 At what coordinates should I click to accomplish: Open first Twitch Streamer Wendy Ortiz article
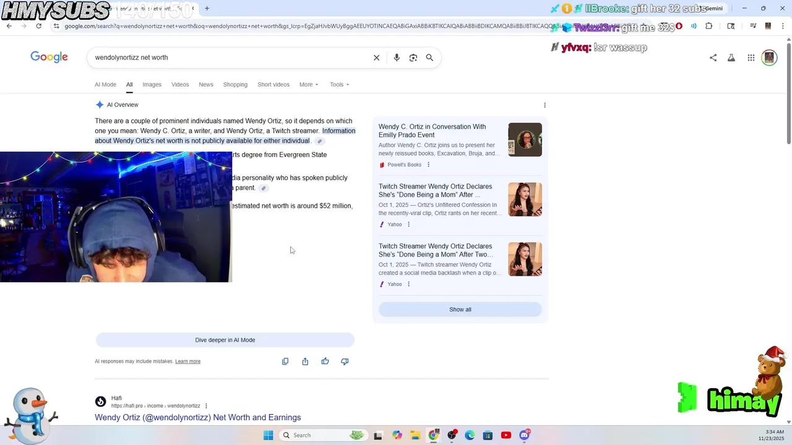pos(436,190)
